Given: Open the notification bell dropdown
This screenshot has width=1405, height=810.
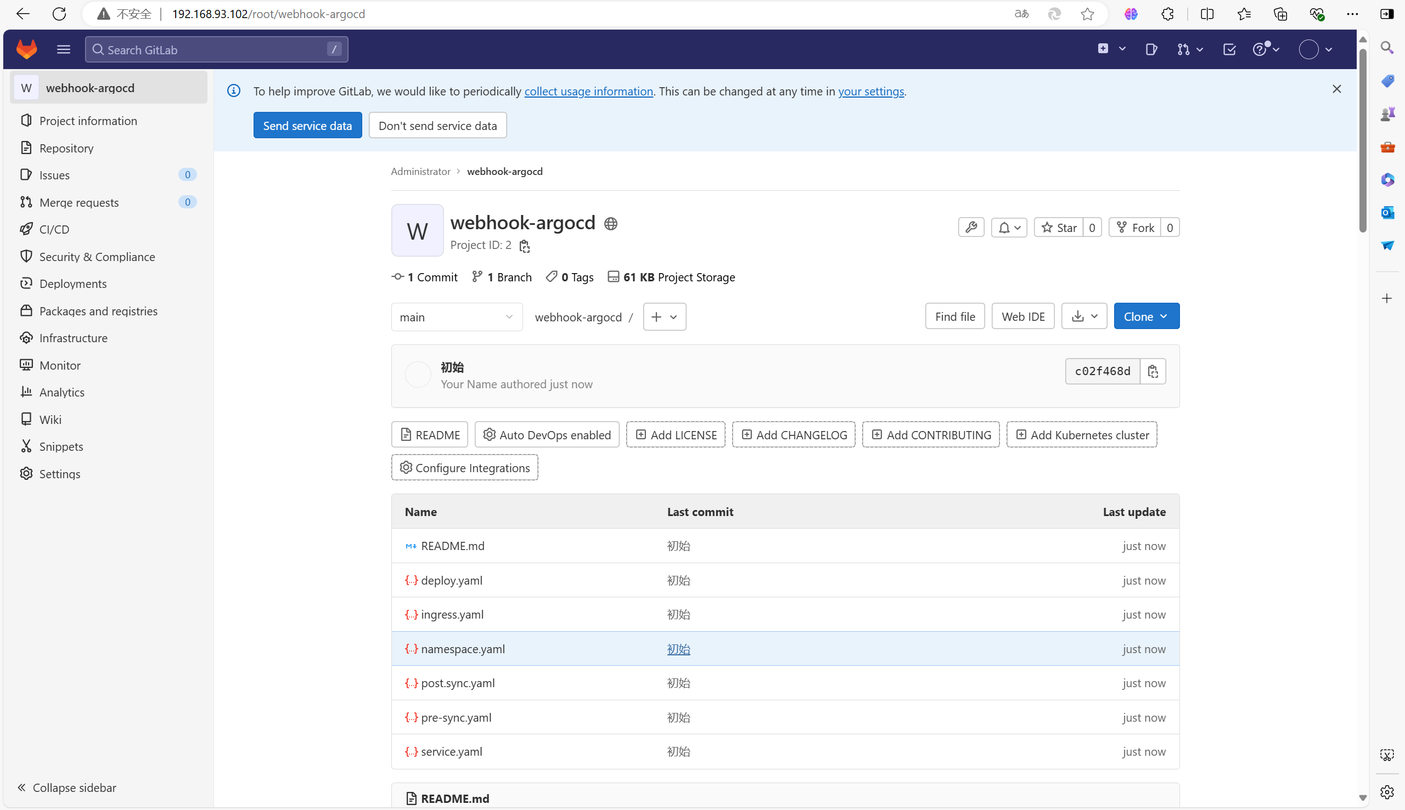Looking at the screenshot, I should tap(1009, 227).
